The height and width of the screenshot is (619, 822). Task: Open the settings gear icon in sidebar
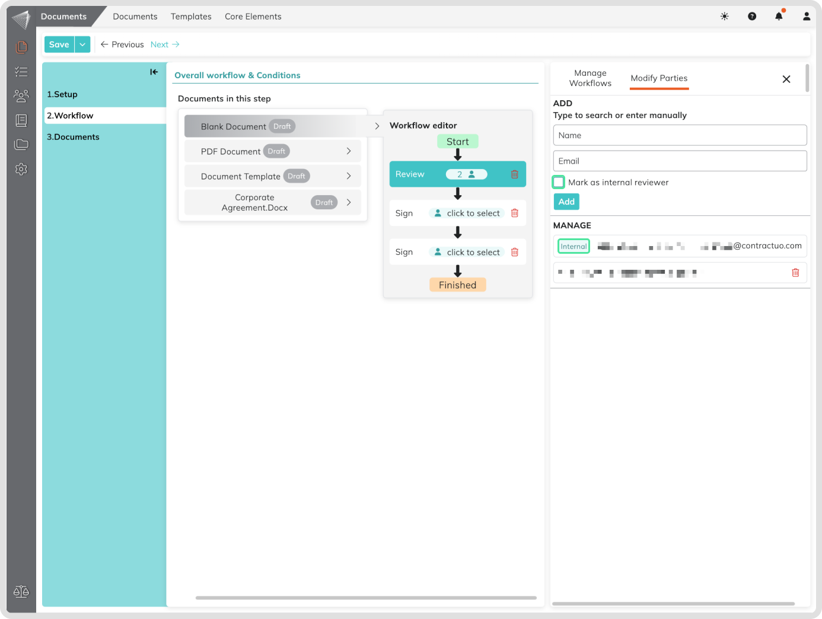(x=21, y=170)
